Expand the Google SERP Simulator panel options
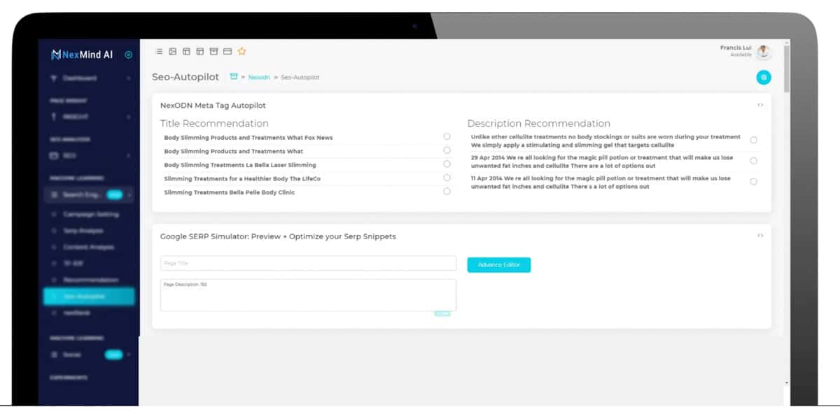 tap(760, 237)
